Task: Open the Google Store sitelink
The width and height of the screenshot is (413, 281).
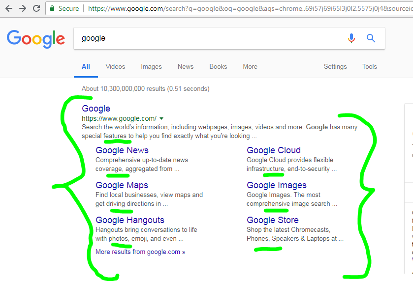Action: tap(273, 220)
